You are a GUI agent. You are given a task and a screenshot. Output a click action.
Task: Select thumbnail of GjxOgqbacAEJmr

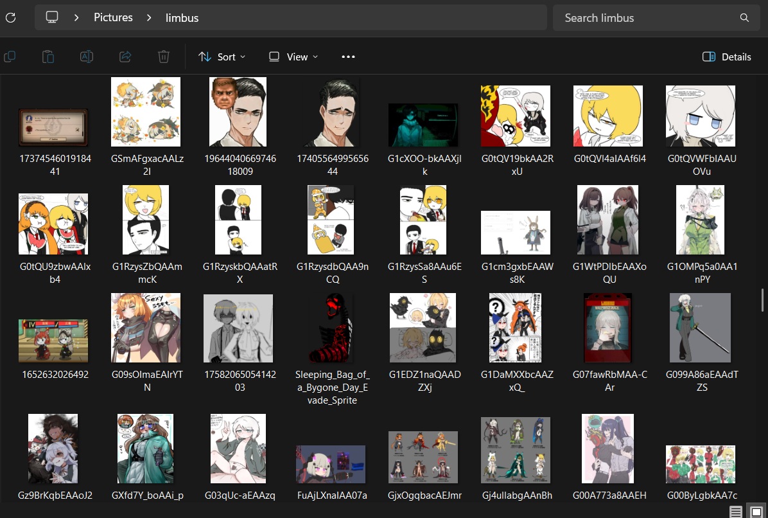coord(423,457)
